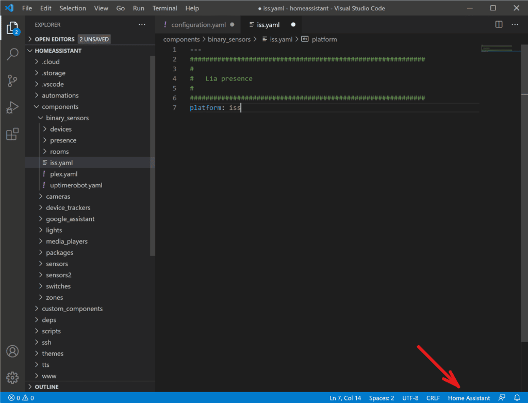Open the feedback icon in status bar

click(502, 398)
